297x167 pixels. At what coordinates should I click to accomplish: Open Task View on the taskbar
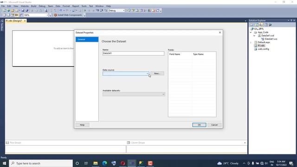(x=86, y=163)
